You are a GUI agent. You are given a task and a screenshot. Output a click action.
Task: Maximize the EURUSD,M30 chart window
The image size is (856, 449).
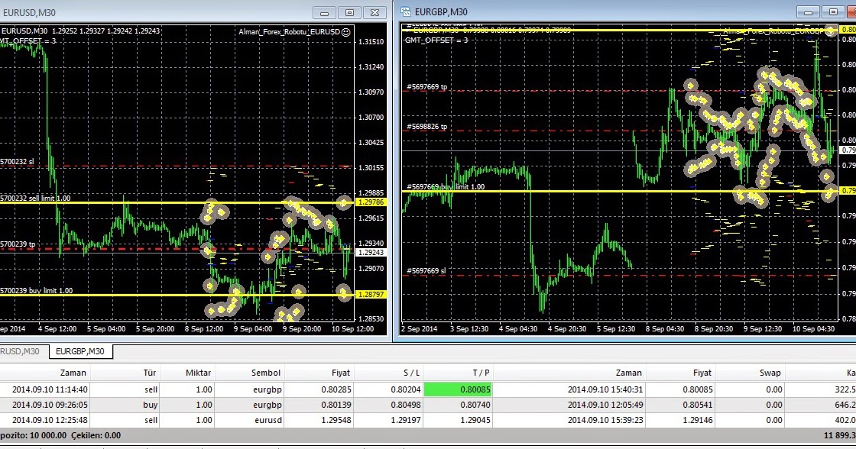349,12
